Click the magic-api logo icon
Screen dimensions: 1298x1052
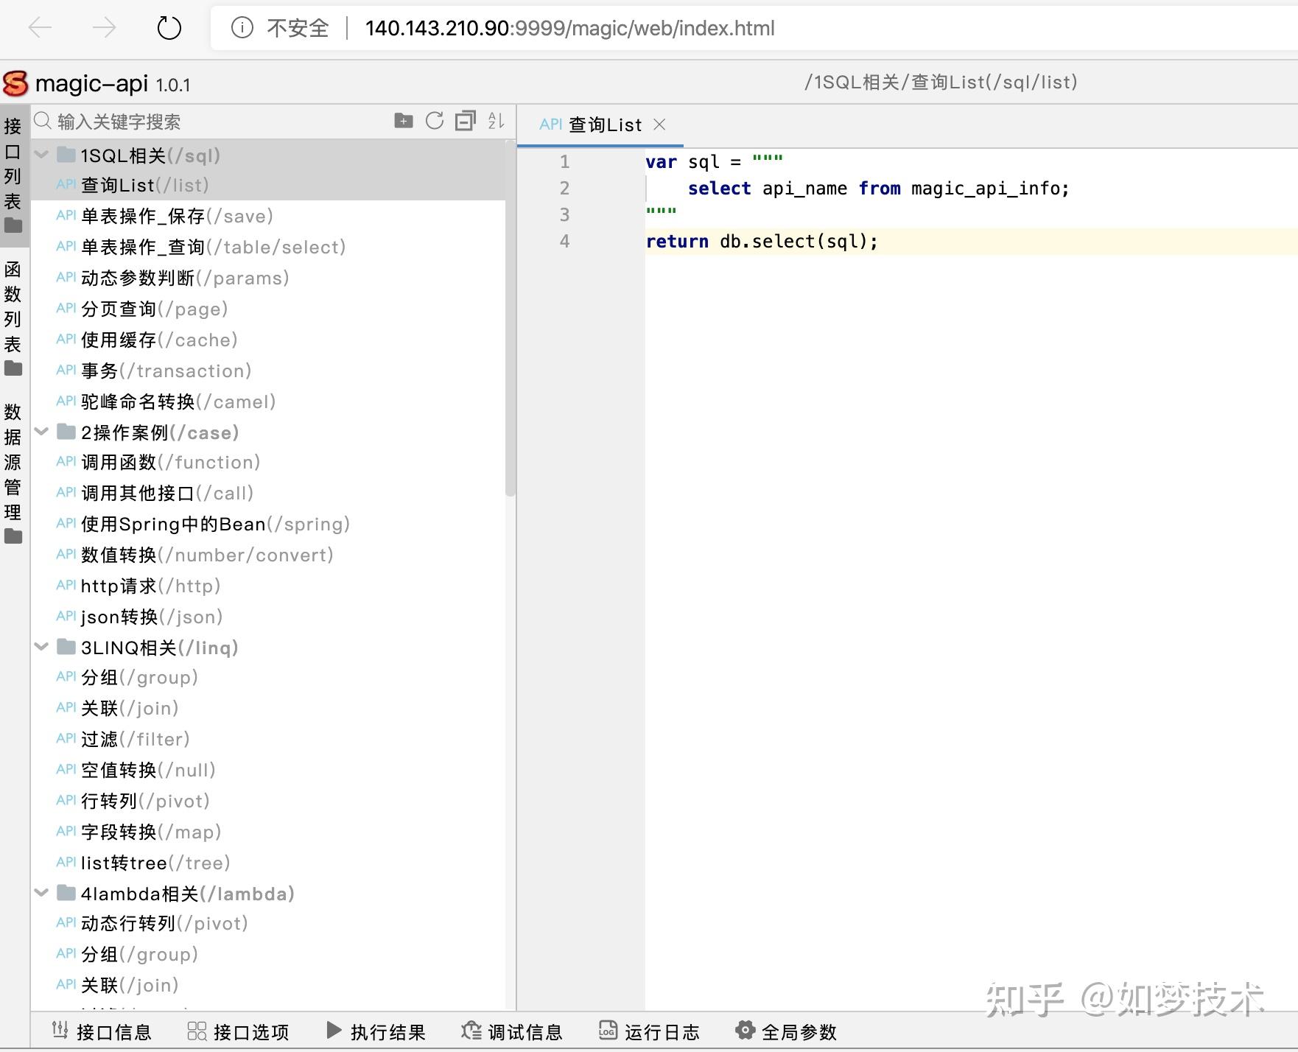[15, 83]
